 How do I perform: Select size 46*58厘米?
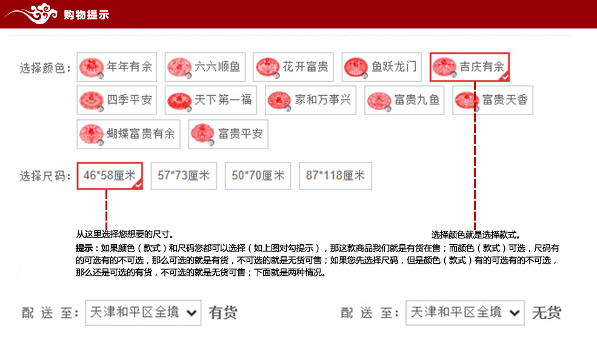(x=110, y=176)
